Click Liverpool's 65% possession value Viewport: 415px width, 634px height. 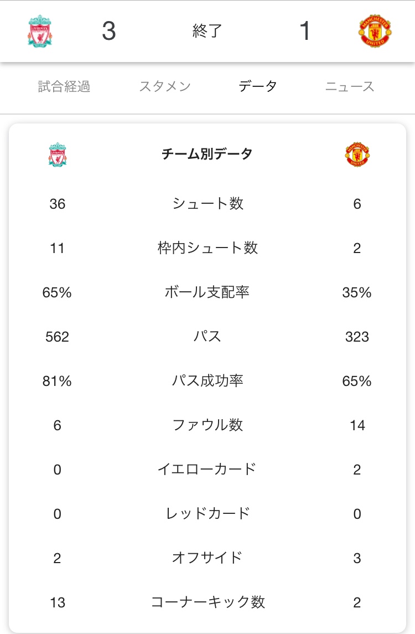coord(57,292)
